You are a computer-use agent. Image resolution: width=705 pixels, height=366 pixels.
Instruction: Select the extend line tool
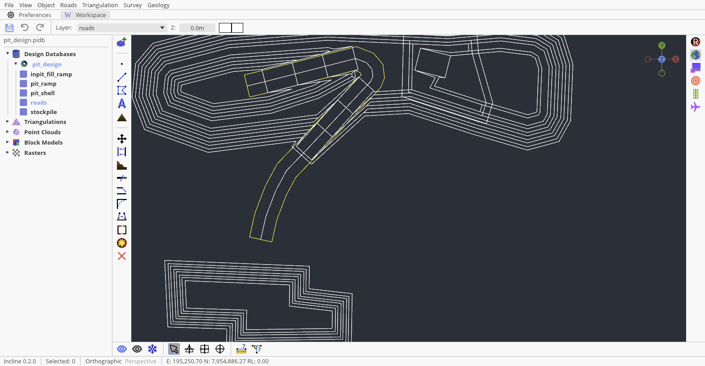pyautogui.click(x=122, y=191)
